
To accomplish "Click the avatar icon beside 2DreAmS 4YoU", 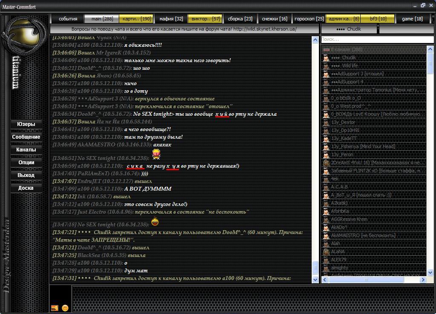I will tap(326, 163).
